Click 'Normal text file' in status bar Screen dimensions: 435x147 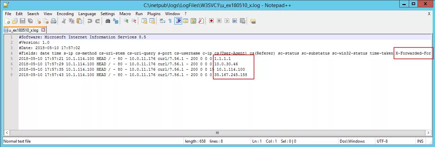click(17, 141)
